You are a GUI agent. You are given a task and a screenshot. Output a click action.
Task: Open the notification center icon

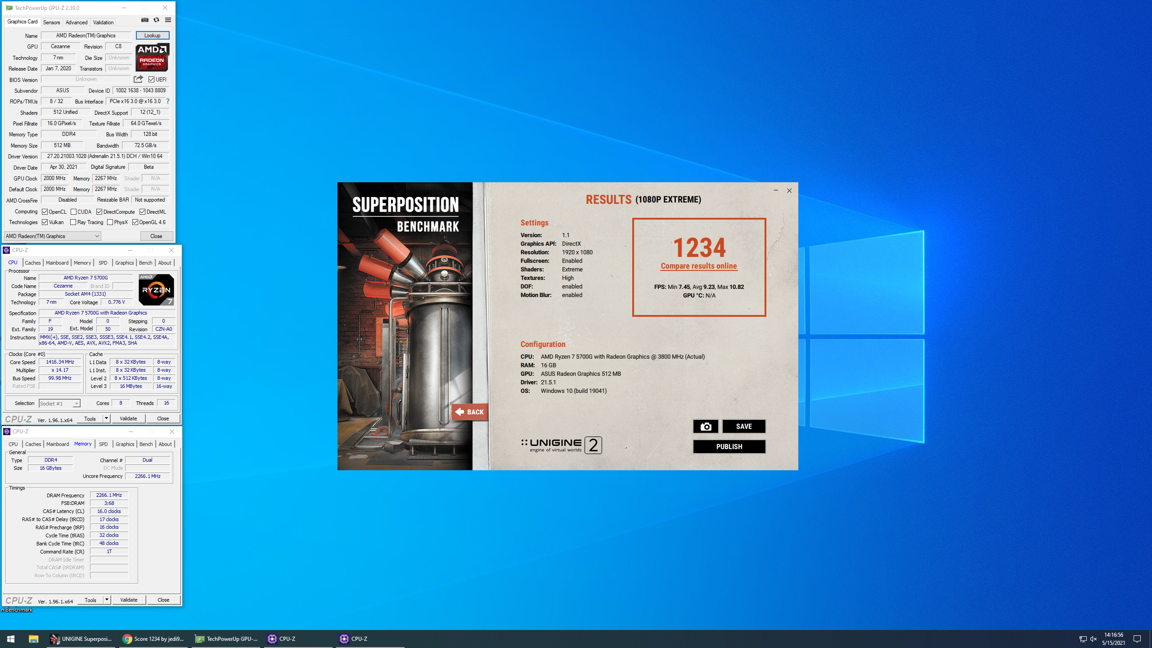[1137, 639]
